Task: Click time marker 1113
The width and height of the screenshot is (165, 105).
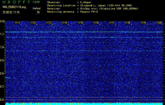Action: pyautogui.click(x=49, y=23)
